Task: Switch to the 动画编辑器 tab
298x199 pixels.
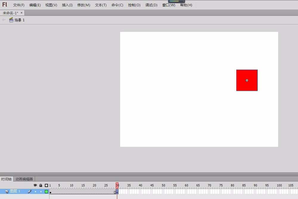Action: point(24,179)
